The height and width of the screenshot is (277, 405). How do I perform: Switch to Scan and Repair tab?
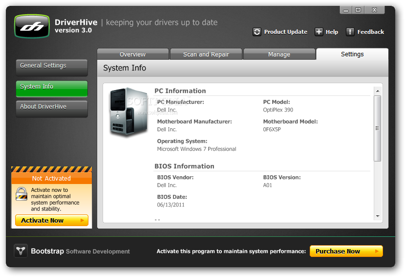tap(206, 54)
